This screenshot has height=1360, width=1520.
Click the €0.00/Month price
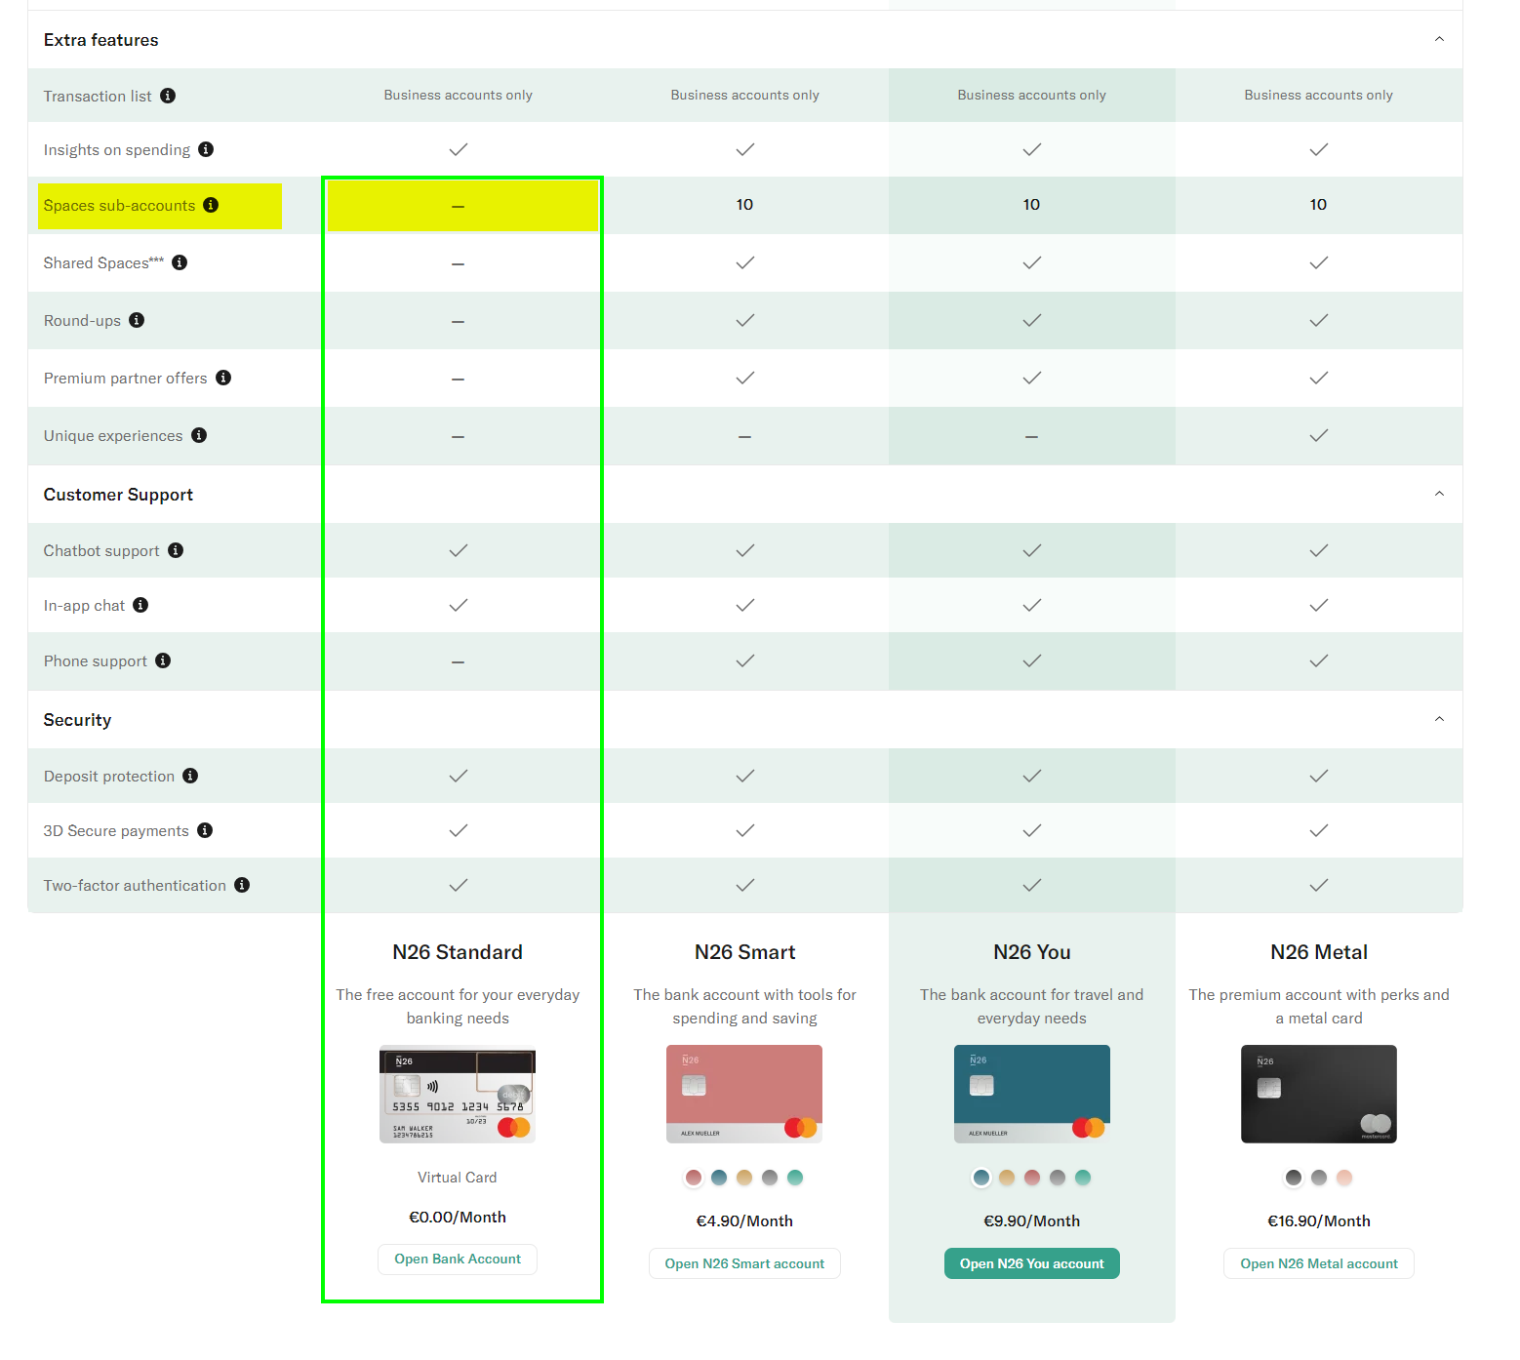(x=458, y=1218)
